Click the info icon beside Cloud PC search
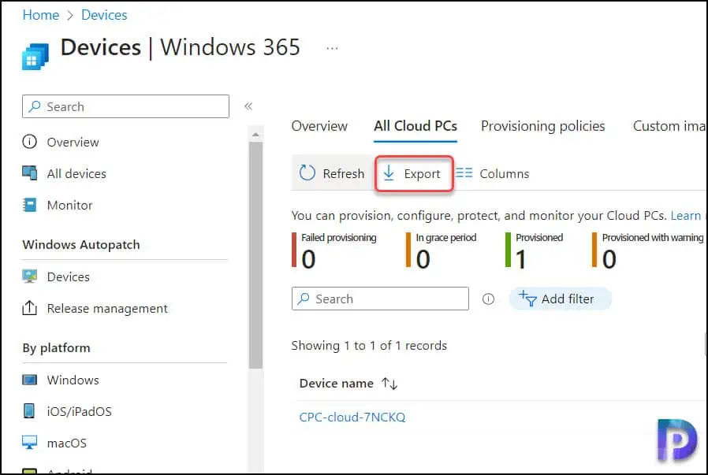This screenshot has width=708, height=475. (488, 299)
